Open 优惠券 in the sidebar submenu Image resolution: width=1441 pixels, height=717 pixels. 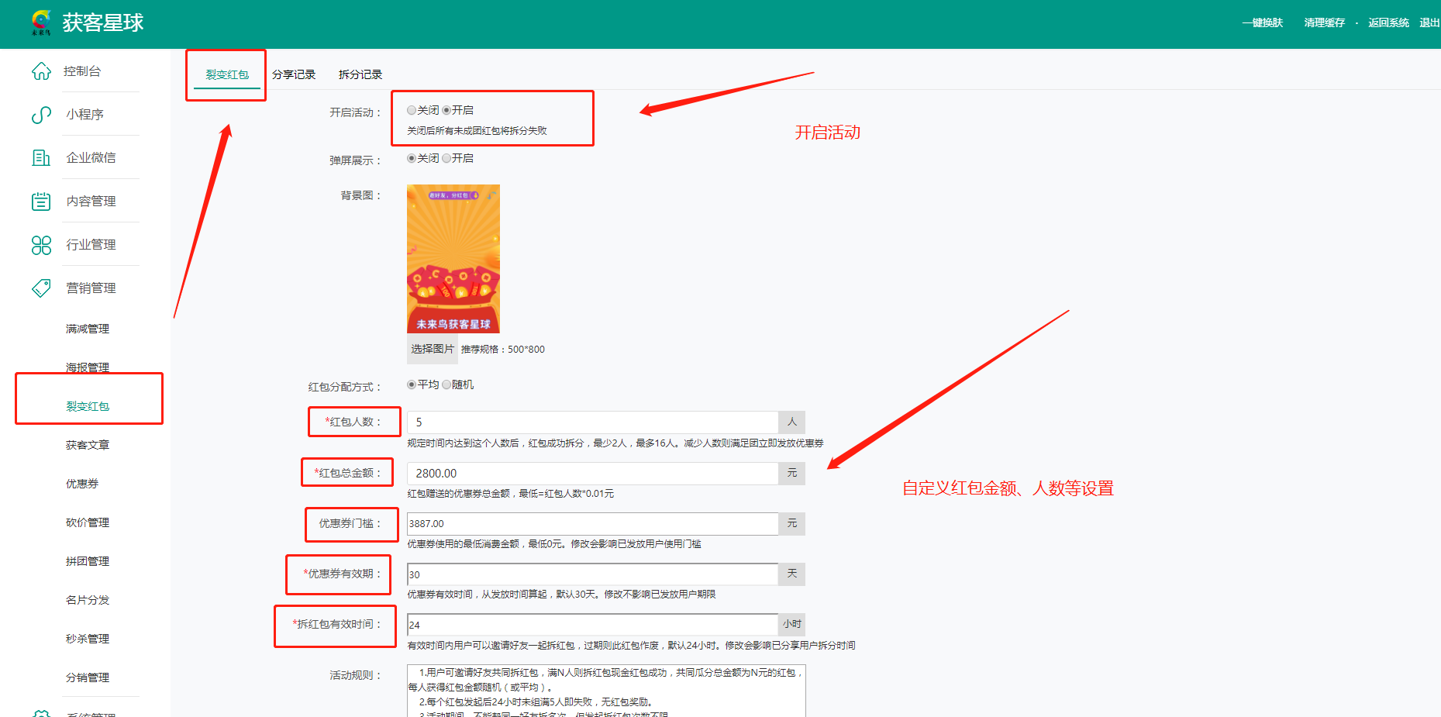[x=82, y=484]
